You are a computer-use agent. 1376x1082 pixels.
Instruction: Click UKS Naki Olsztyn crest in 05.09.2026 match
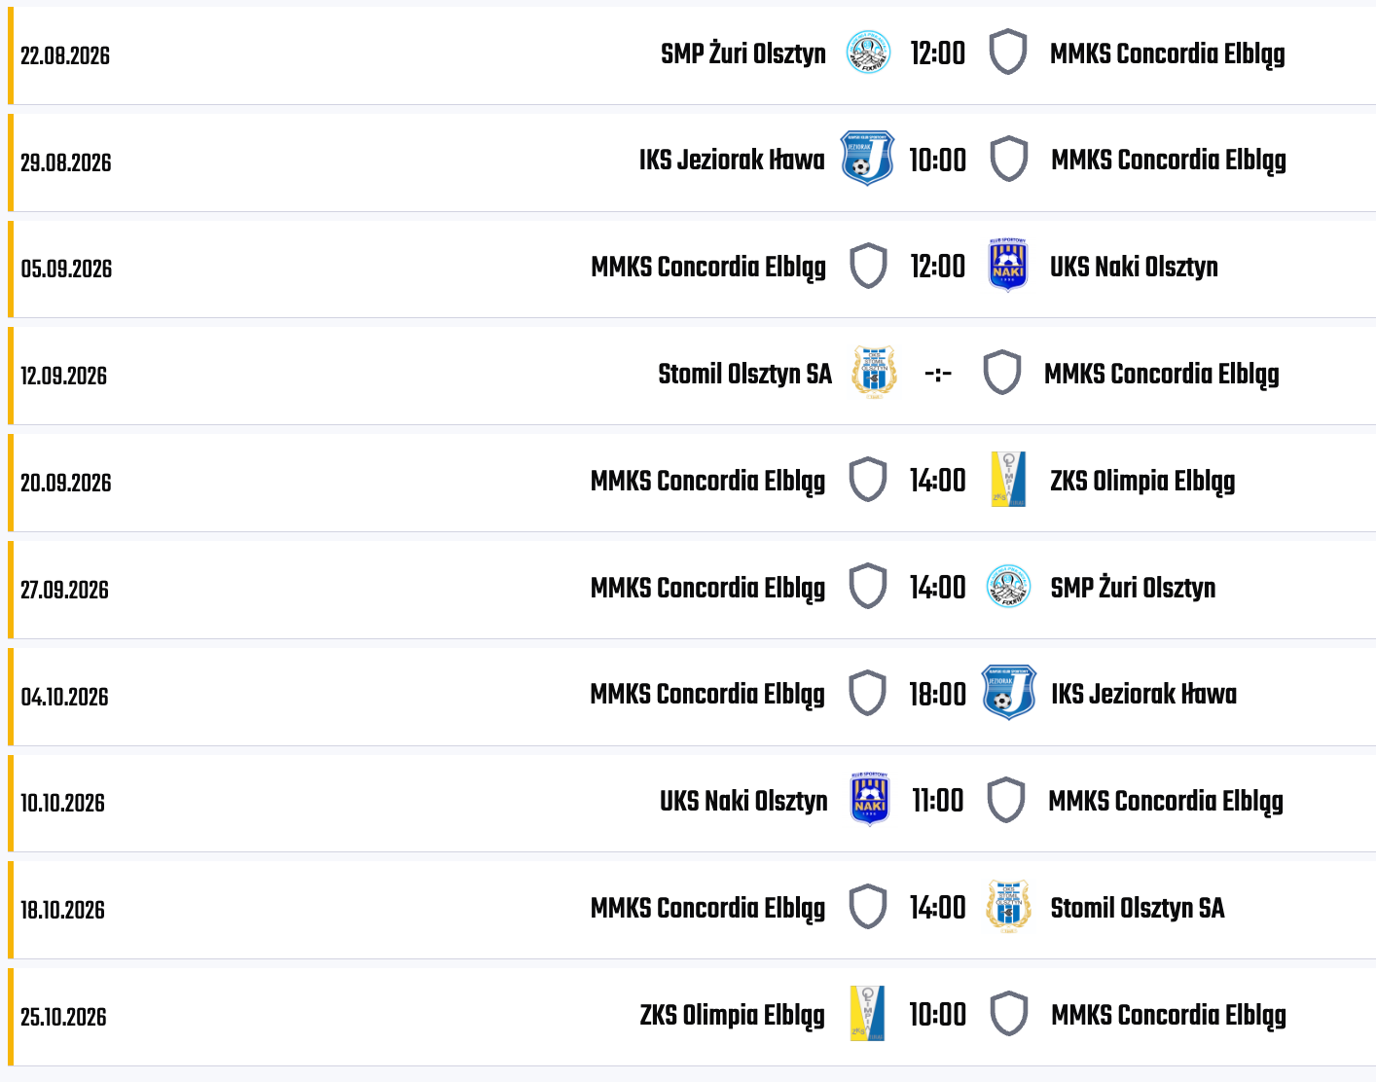[x=1008, y=266]
